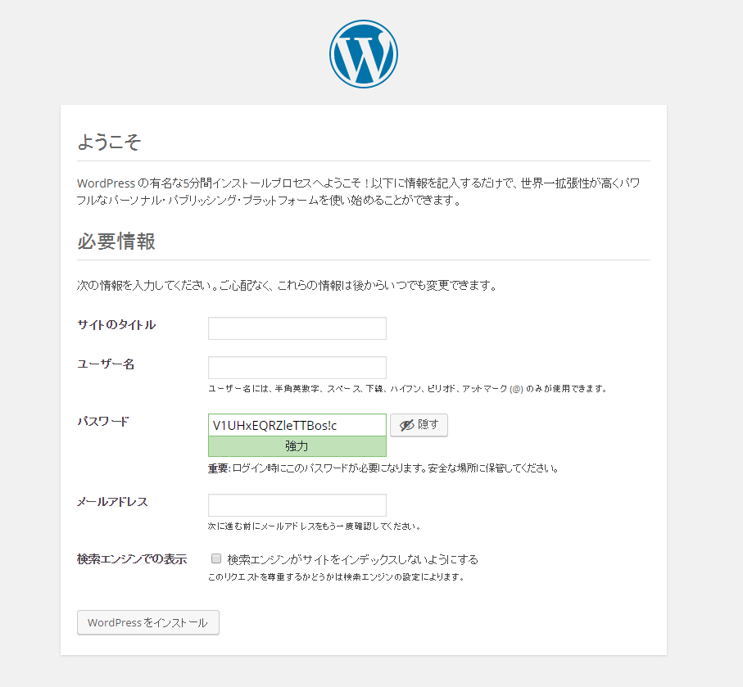Click the 必要情報 section heading

tap(116, 242)
